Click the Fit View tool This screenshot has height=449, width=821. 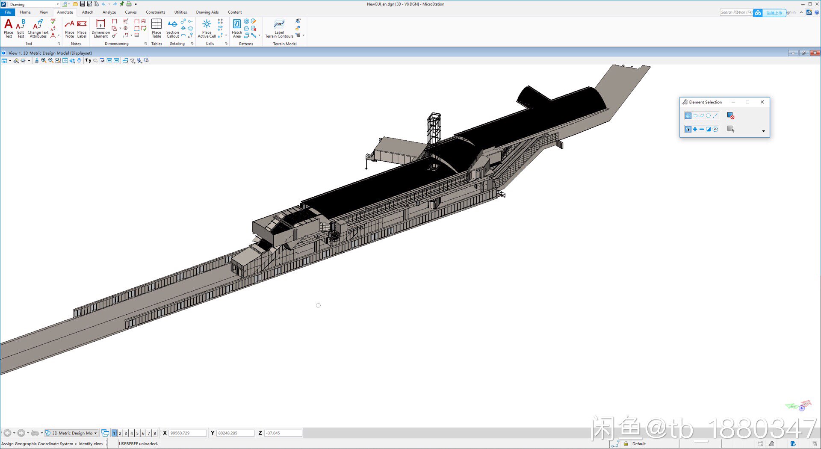pyautogui.click(x=65, y=60)
